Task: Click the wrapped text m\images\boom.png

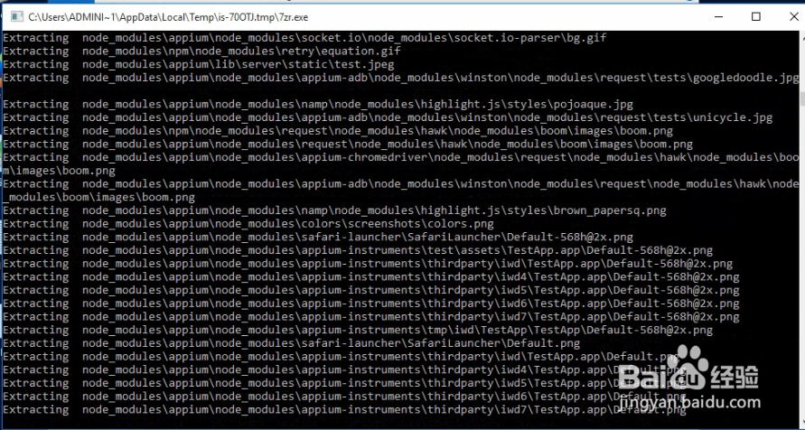Action: [x=59, y=171]
